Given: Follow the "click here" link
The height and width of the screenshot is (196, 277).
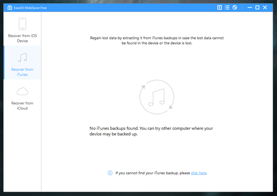Looking at the screenshot, I should tap(199, 173).
